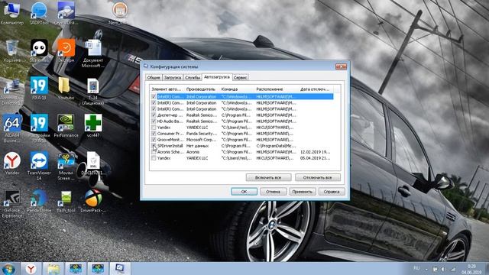Click the 12.02.2019 disable date cell
Viewport: 489px width, 275px height.
pyautogui.click(x=316, y=152)
